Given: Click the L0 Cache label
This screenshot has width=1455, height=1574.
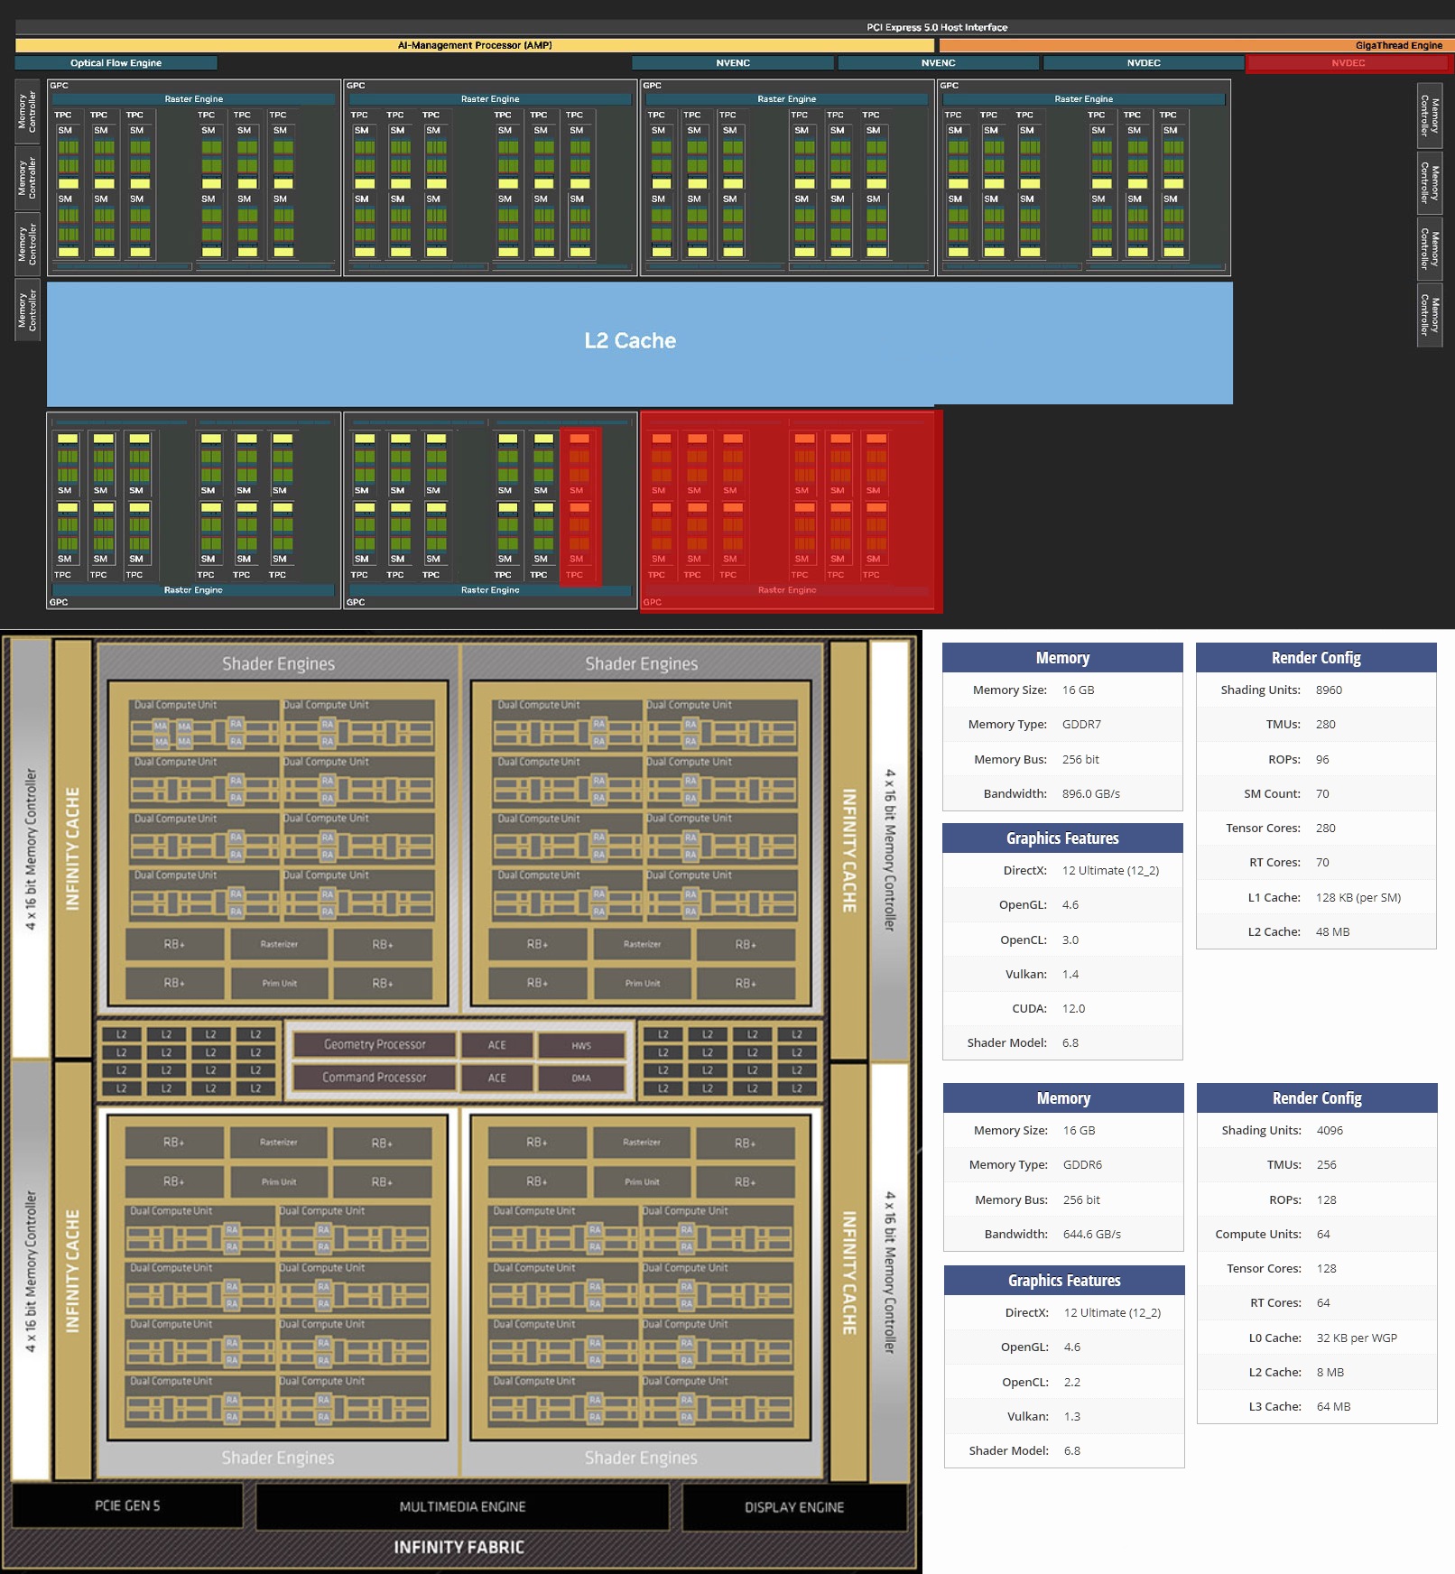Looking at the screenshot, I should pyautogui.click(x=1275, y=1338).
